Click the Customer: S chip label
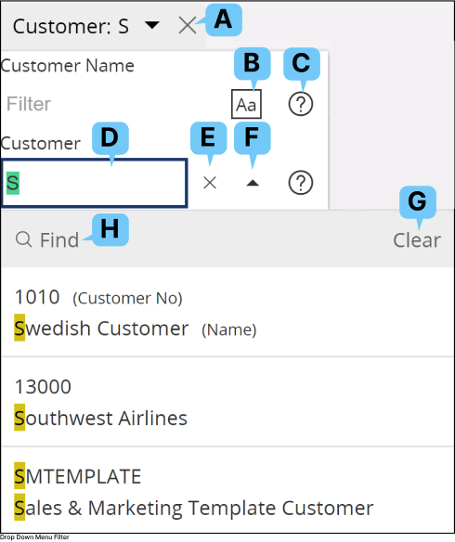 (71, 26)
